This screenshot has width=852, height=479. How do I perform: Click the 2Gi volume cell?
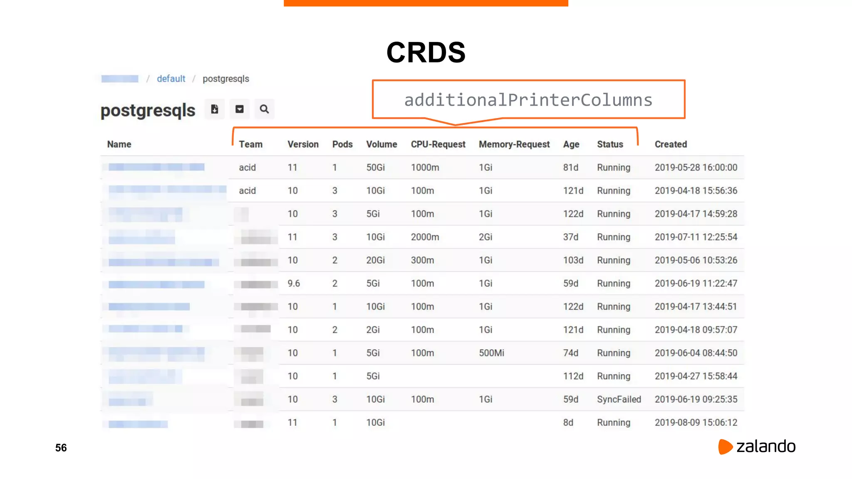coord(373,330)
